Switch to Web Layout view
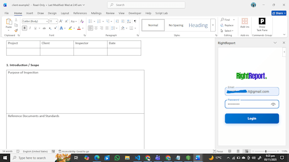This screenshot has height=162, width=289. coord(246,151)
